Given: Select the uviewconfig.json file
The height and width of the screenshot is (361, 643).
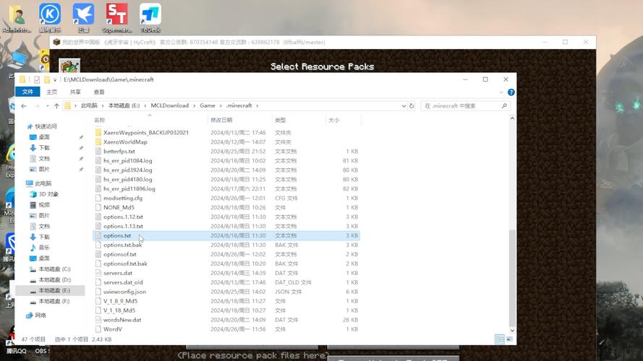Looking at the screenshot, I should [124, 292].
